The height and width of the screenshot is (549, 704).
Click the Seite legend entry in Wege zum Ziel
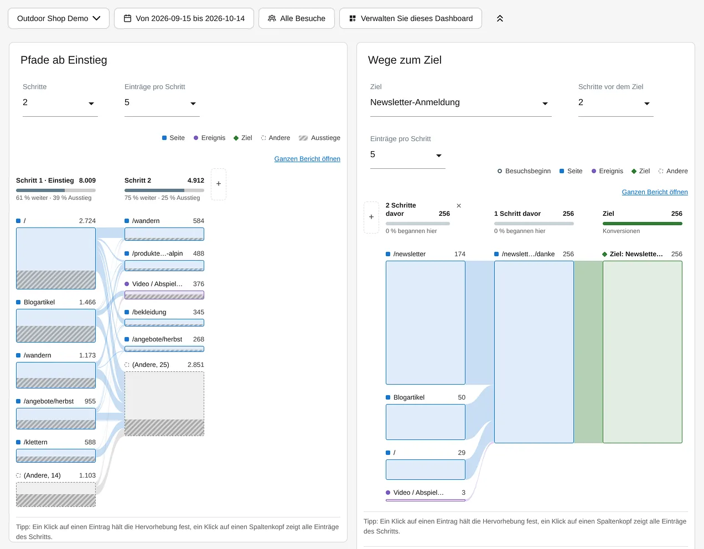571,171
